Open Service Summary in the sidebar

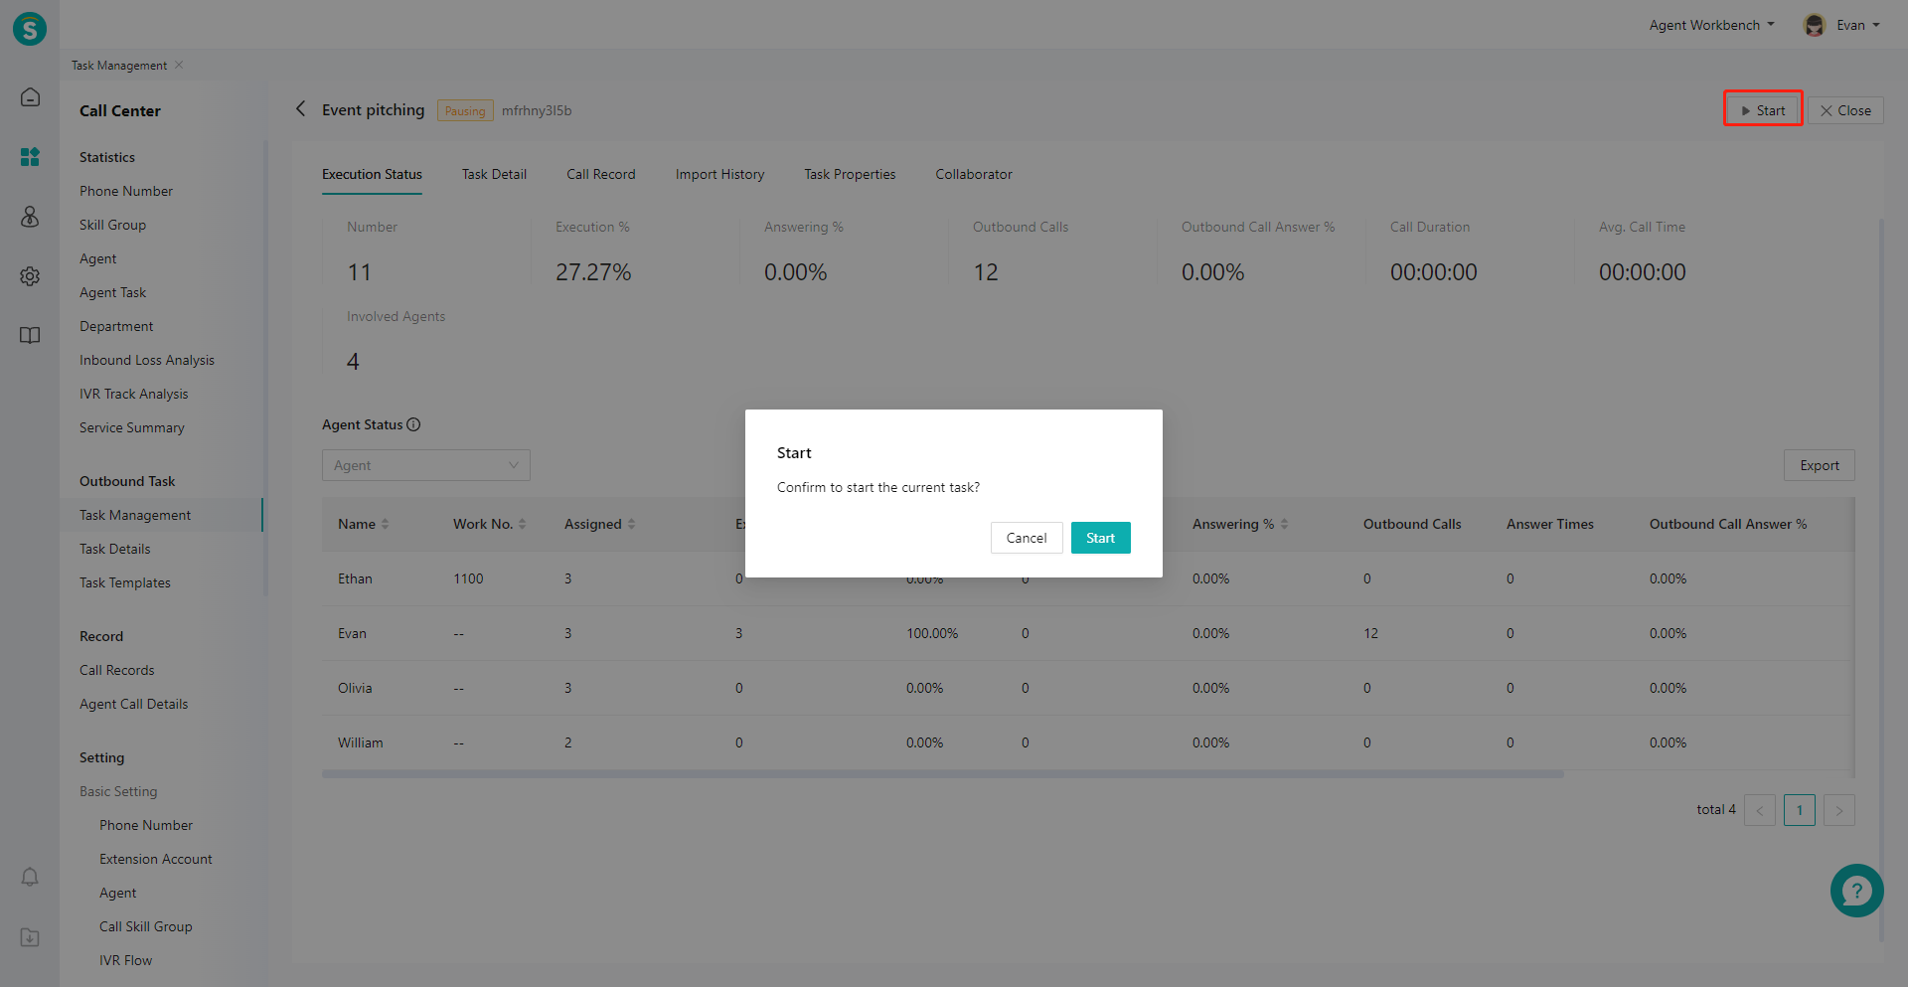132,427
